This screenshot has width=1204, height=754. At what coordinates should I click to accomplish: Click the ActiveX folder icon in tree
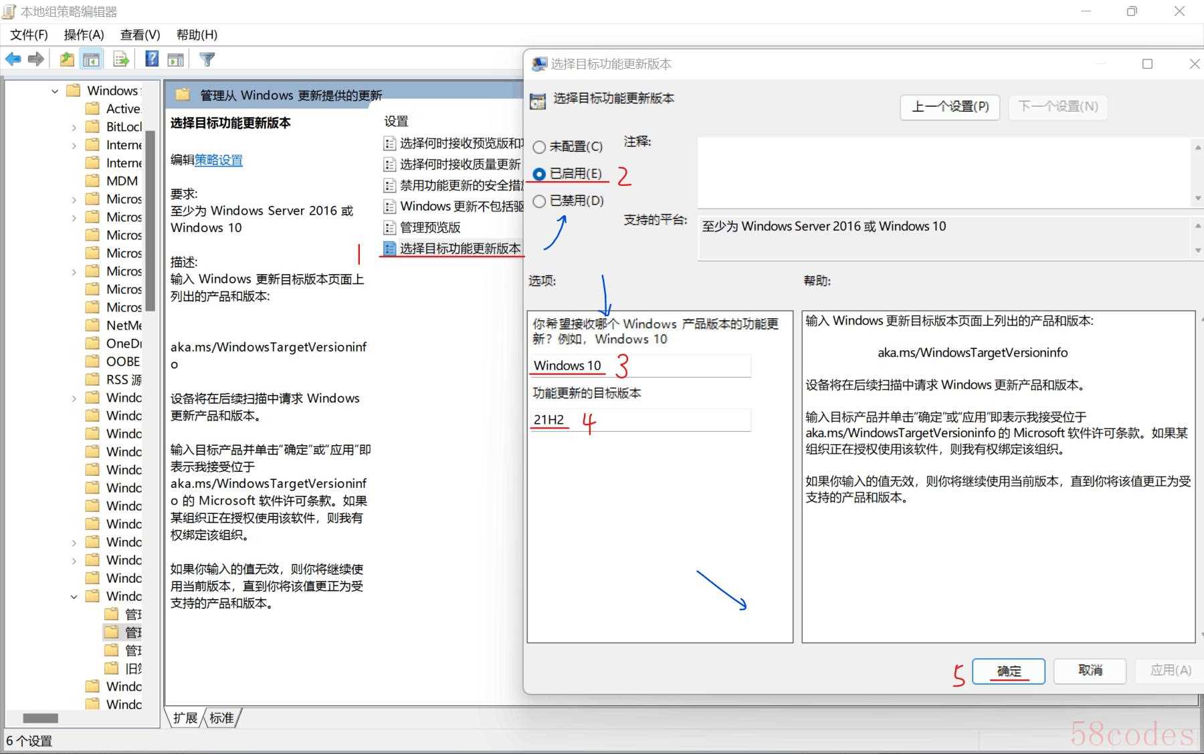click(x=93, y=108)
